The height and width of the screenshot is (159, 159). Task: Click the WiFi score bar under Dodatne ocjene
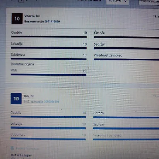[x=48, y=75]
